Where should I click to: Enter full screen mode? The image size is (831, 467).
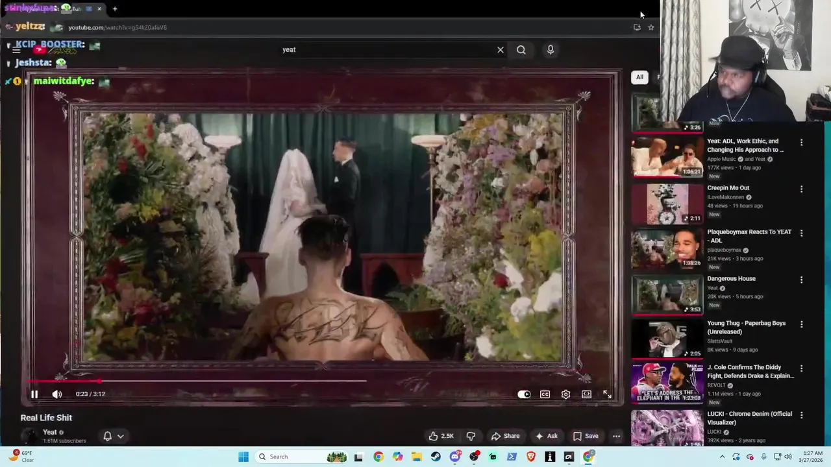click(607, 394)
